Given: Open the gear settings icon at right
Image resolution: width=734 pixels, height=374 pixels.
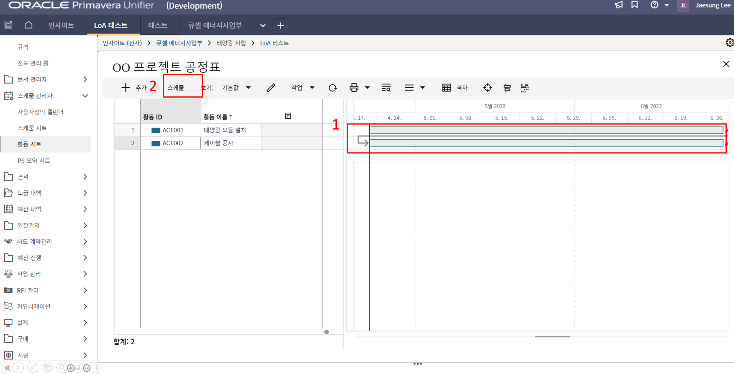Looking at the screenshot, I should [x=729, y=43].
